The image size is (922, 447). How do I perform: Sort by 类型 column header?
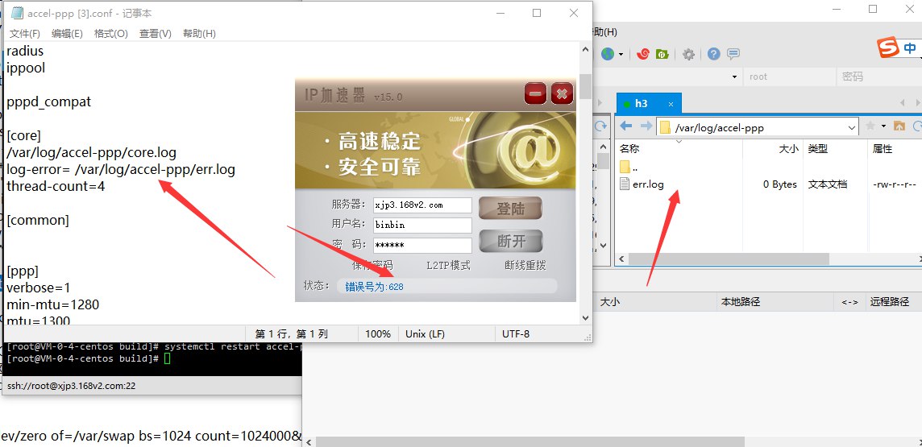[818, 149]
